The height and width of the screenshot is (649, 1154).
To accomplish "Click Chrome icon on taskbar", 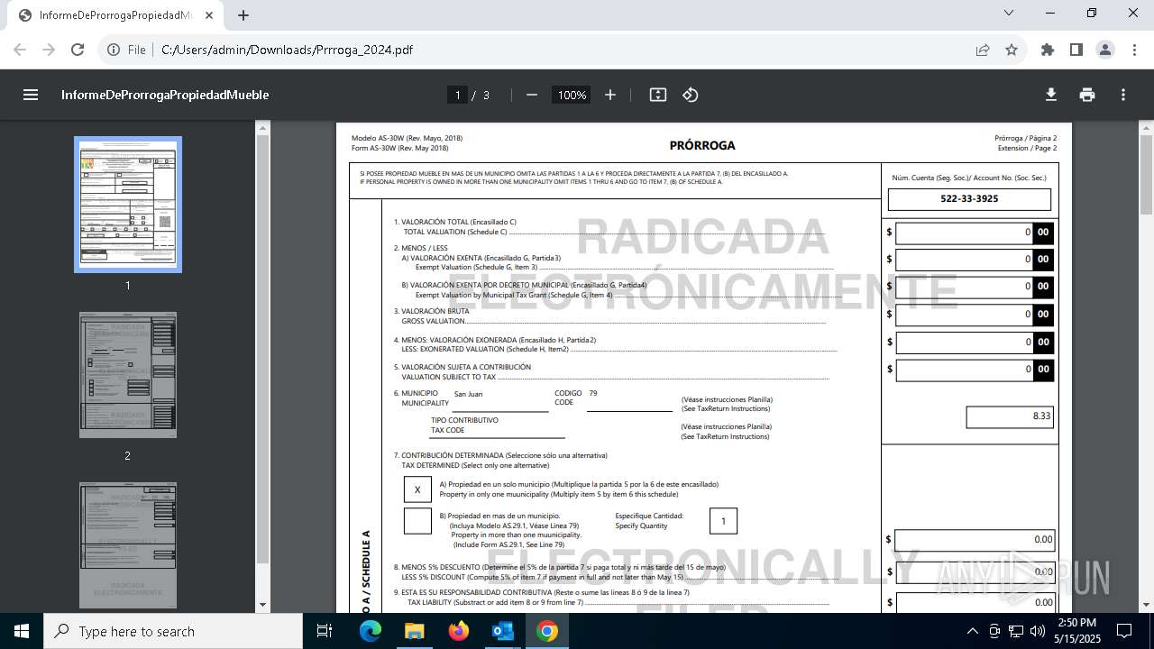I will tap(547, 631).
